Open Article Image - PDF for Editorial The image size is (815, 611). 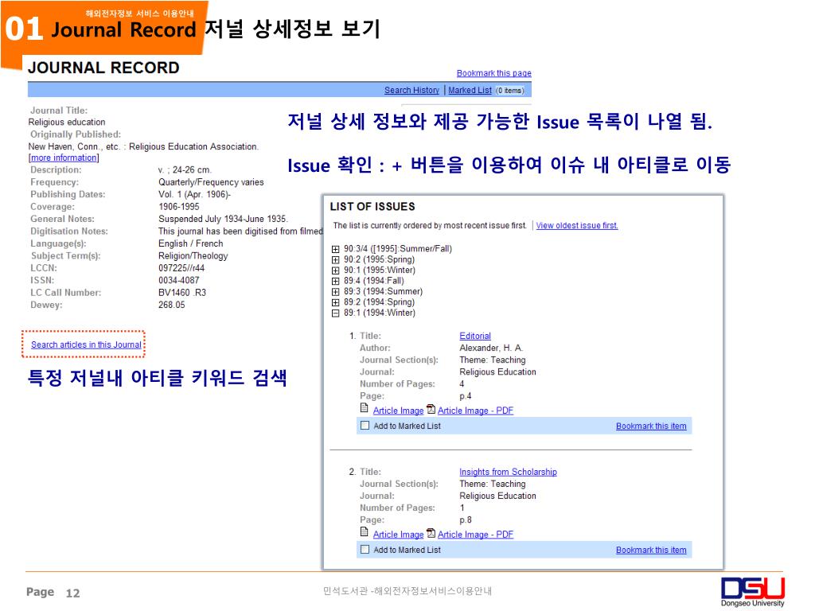pos(475,411)
